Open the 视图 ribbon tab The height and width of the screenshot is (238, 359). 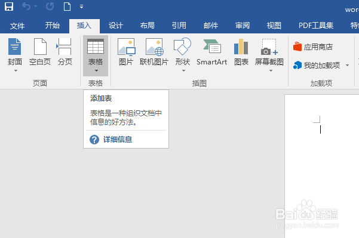click(x=274, y=26)
